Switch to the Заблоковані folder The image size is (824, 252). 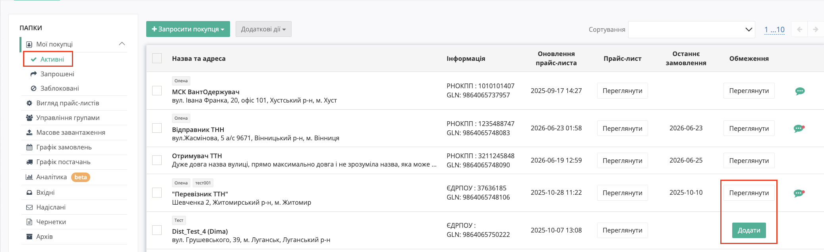pos(55,88)
